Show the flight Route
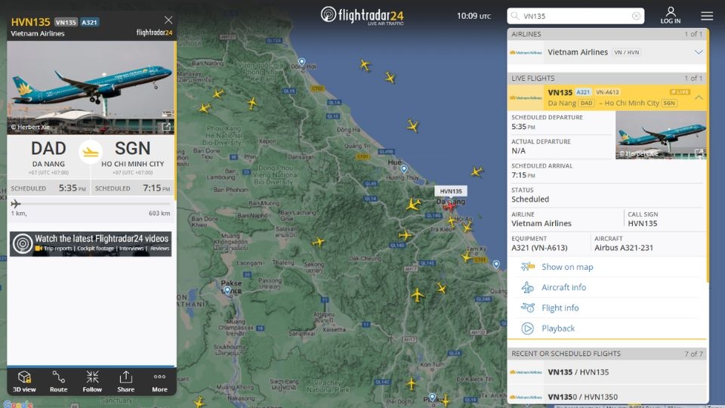This screenshot has width=725, height=408. tap(58, 381)
